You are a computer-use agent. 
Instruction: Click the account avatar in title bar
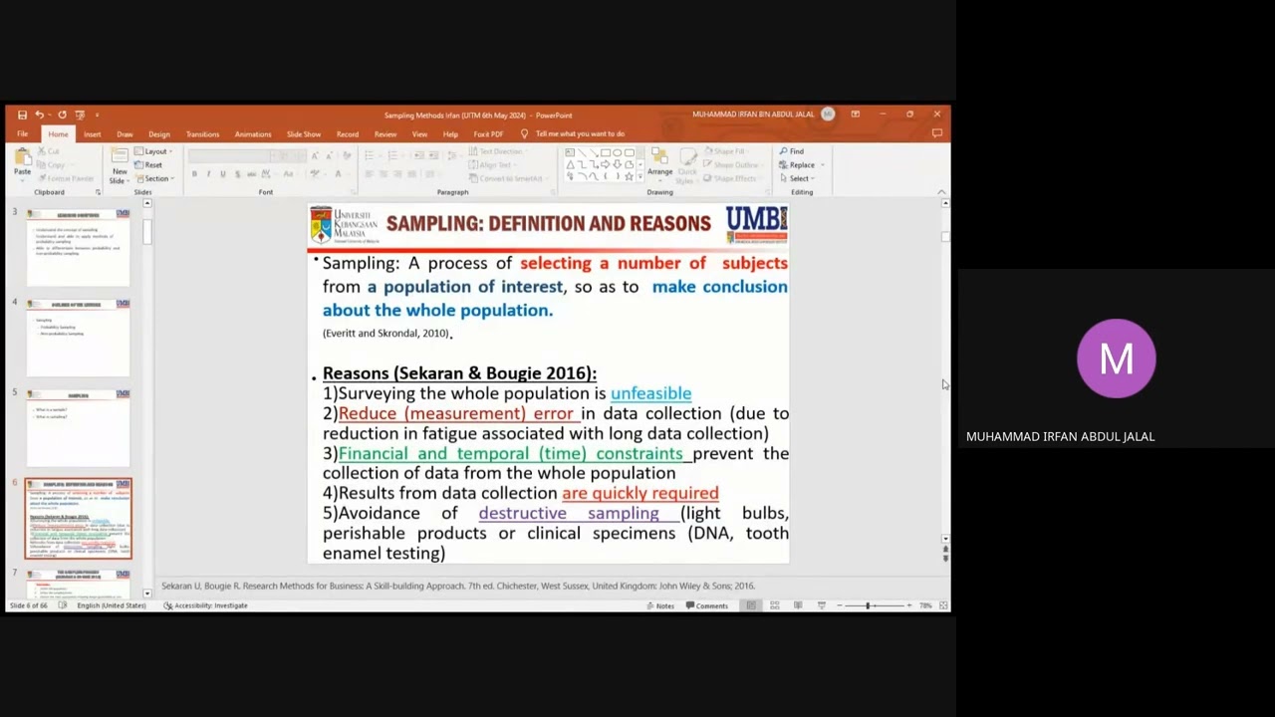[x=828, y=115]
